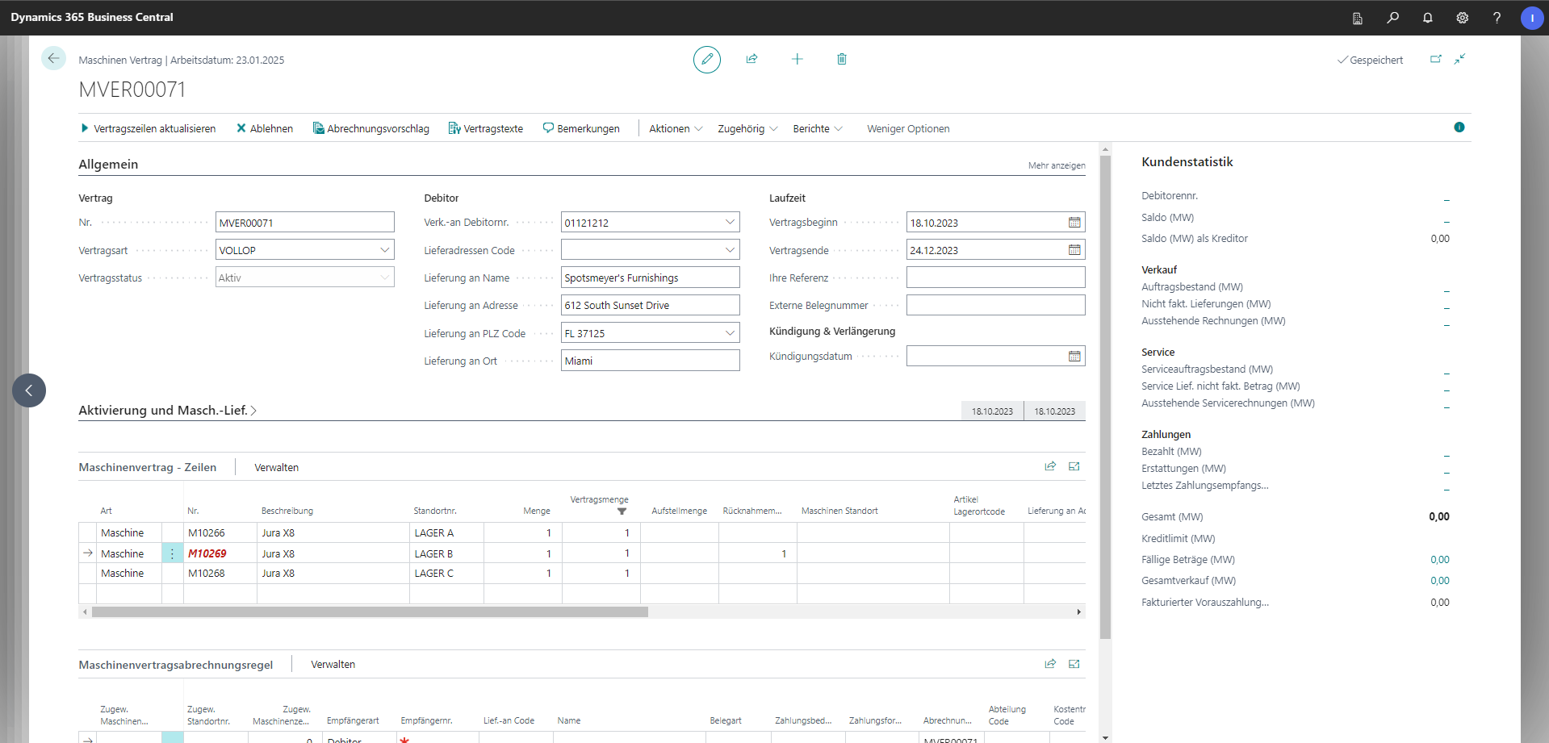
Task: Open page in new window icon
Action: pos(1435,59)
